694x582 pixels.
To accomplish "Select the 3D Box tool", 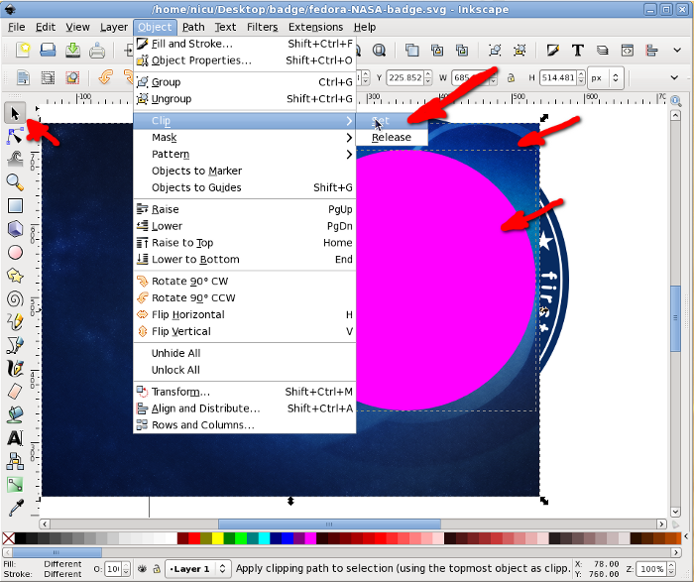I will click(x=15, y=229).
